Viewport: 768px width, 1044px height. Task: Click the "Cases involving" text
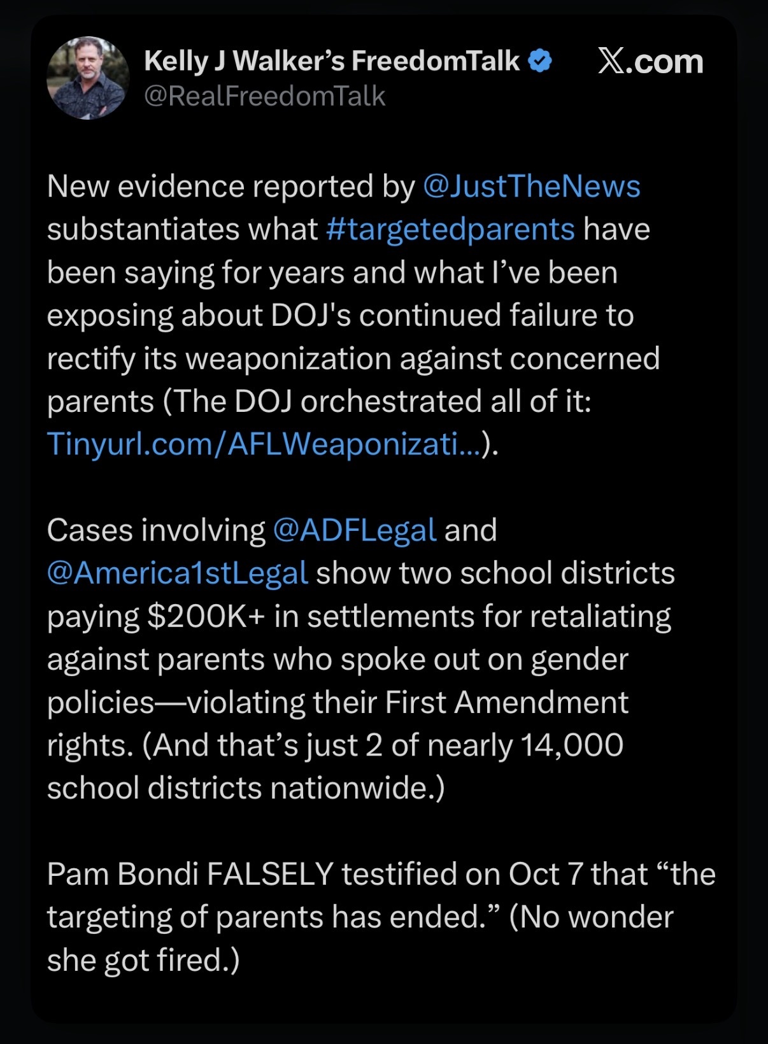(156, 530)
